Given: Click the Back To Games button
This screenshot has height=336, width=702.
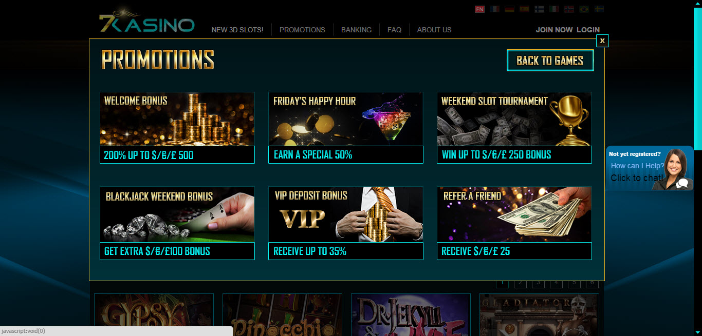Looking at the screenshot, I should (x=550, y=61).
